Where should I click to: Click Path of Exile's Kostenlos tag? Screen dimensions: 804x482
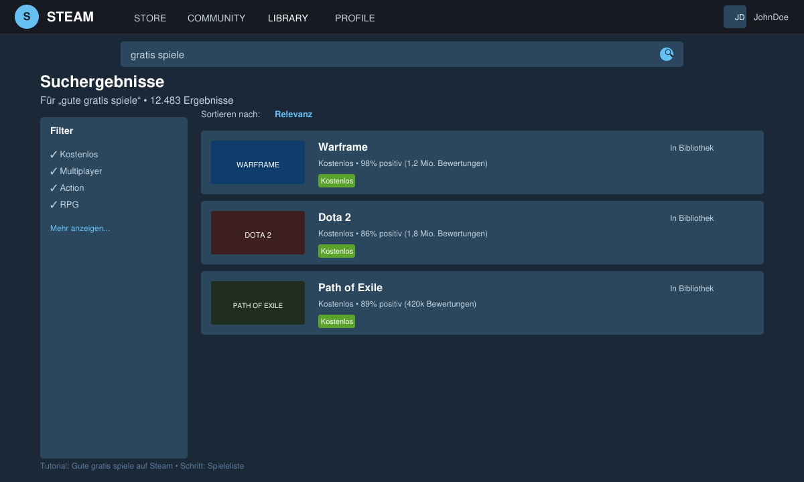tap(336, 321)
